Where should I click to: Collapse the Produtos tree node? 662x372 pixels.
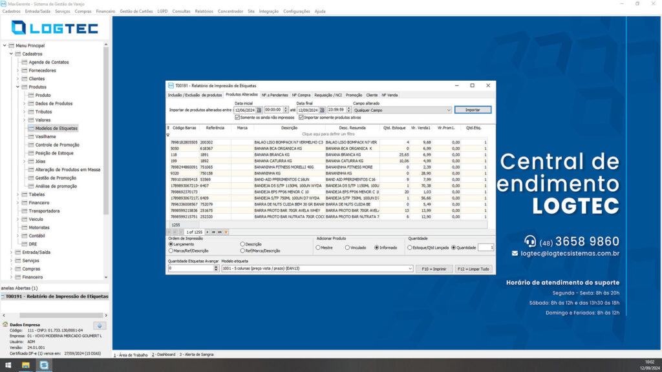pyautogui.click(x=17, y=87)
